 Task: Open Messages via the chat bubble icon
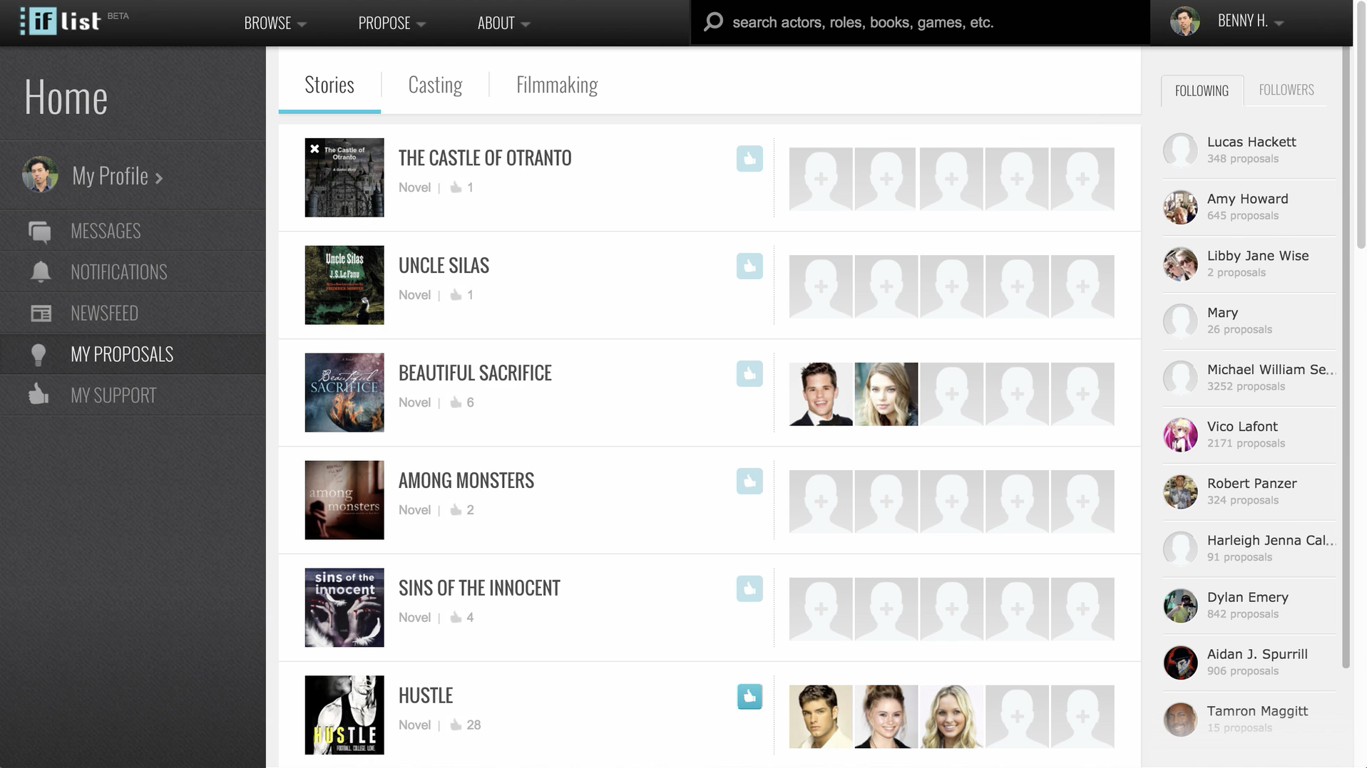click(40, 232)
